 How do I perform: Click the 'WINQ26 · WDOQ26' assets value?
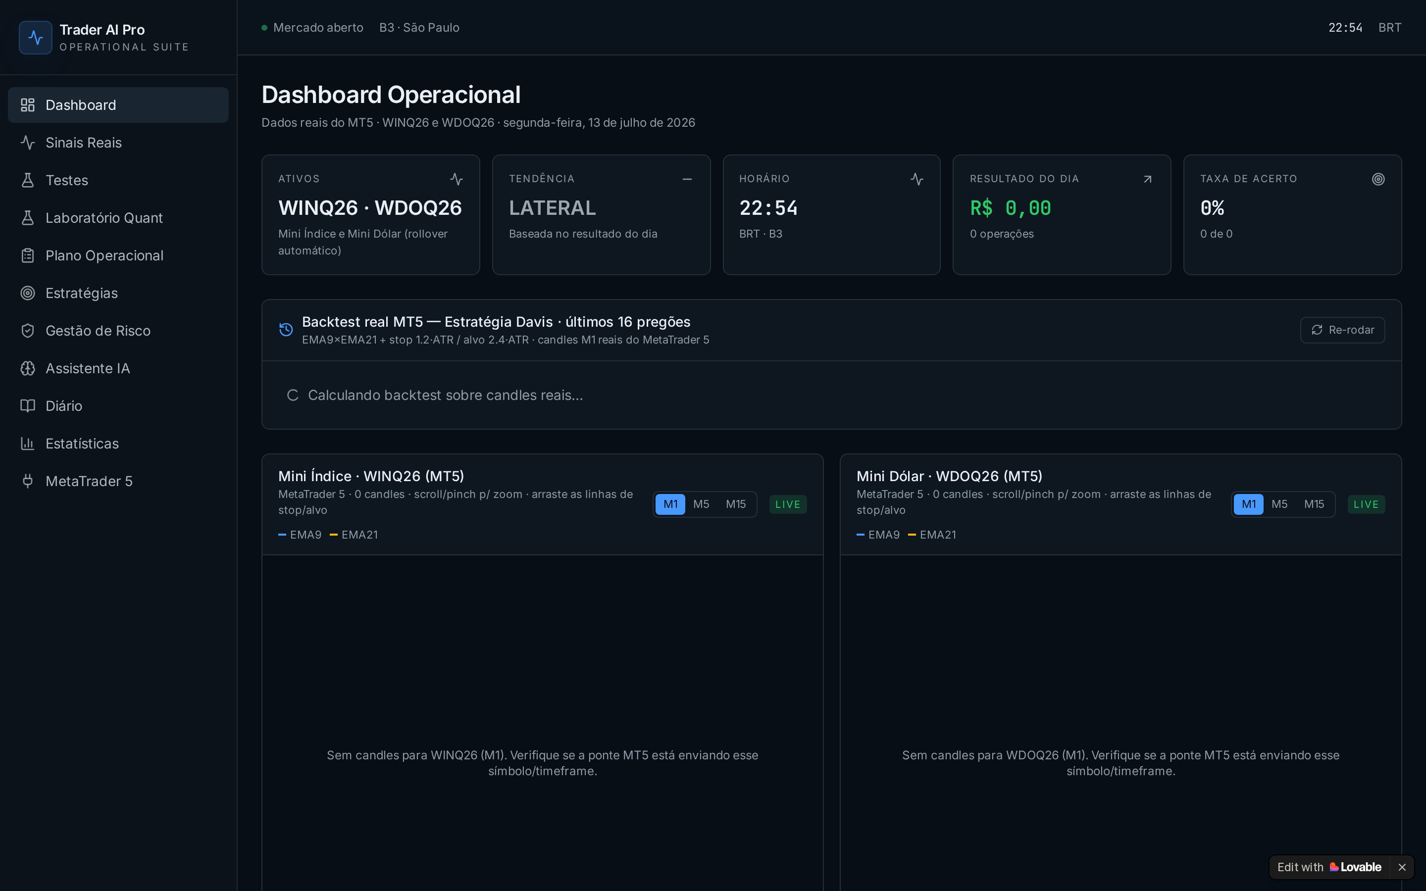click(x=370, y=208)
